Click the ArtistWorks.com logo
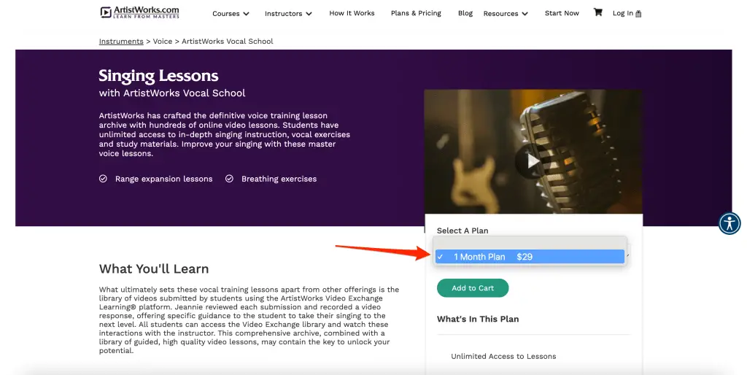This screenshot has height=375, width=747. click(x=139, y=12)
